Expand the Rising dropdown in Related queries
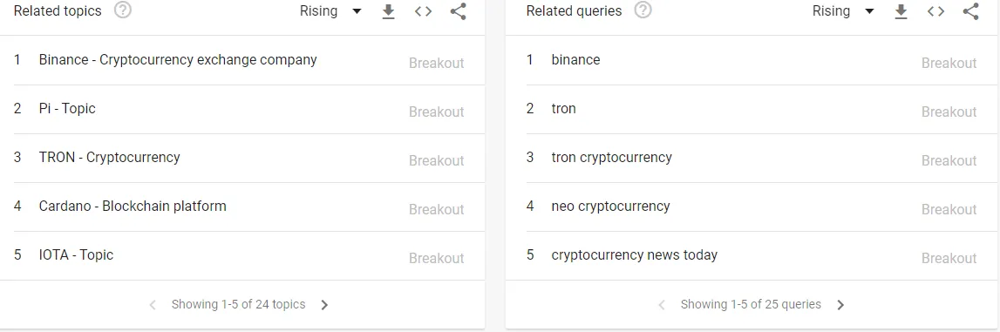This screenshot has height=332, width=1000. pos(843,10)
